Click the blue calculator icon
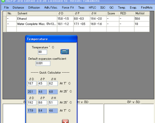 pos(65,52)
